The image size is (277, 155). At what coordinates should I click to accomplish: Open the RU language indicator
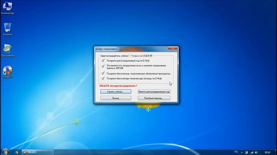pos(236,152)
